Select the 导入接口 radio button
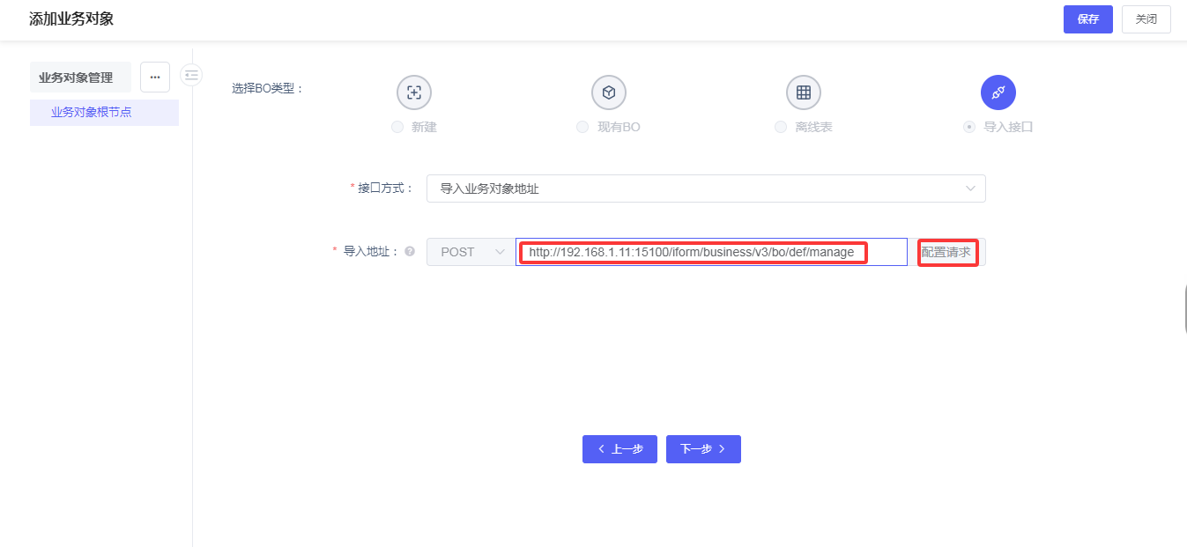Viewport: 1187px width, 547px height. [x=969, y=127]
